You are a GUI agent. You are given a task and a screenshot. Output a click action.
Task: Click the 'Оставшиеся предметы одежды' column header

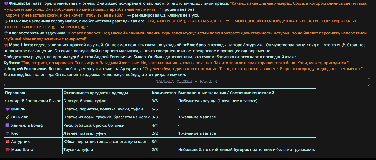click(x=107, y=93)
